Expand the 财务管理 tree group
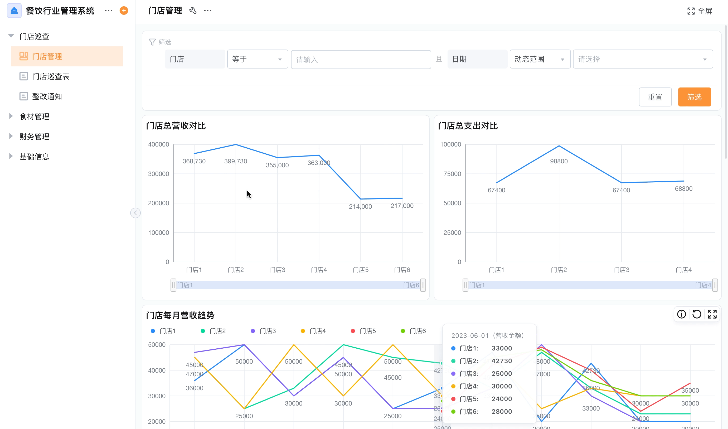Viewport: 728px width, 429px height. click(x=11, y=136)
